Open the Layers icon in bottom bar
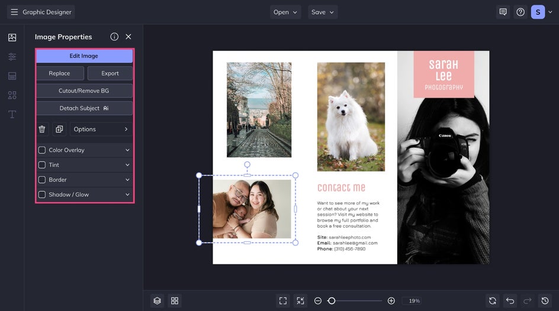 157,301
